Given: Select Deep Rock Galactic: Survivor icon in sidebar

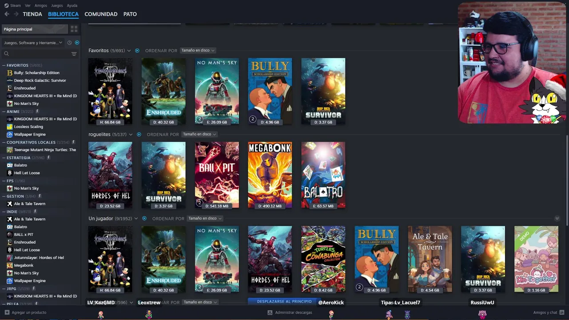Looking at the screenshot, I should coord(10,80).
